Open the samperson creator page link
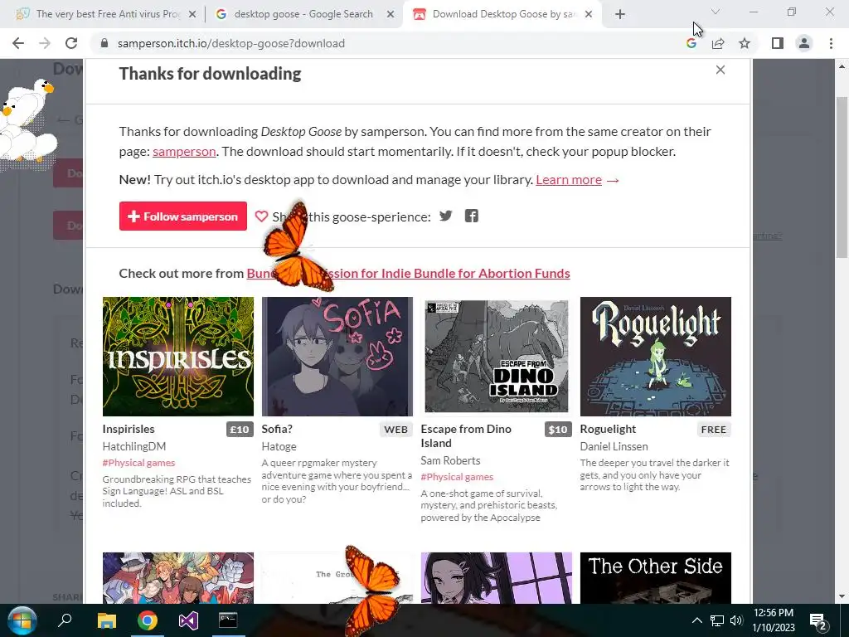 tap(184, 152)
